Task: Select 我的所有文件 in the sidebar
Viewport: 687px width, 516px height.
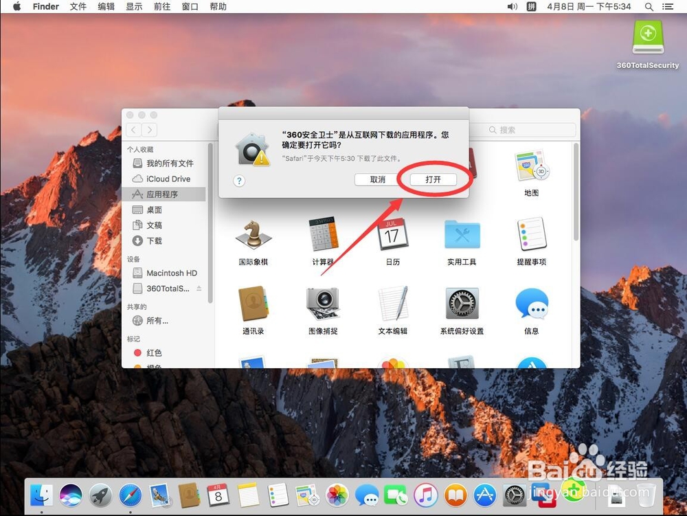Action: point(164,164)
